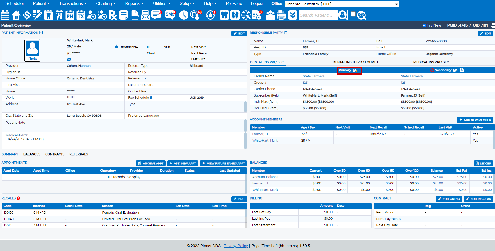Open the Scheduler menu item

coord(14,4)
